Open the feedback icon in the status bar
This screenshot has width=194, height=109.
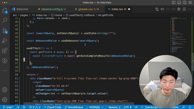point(184,107)
